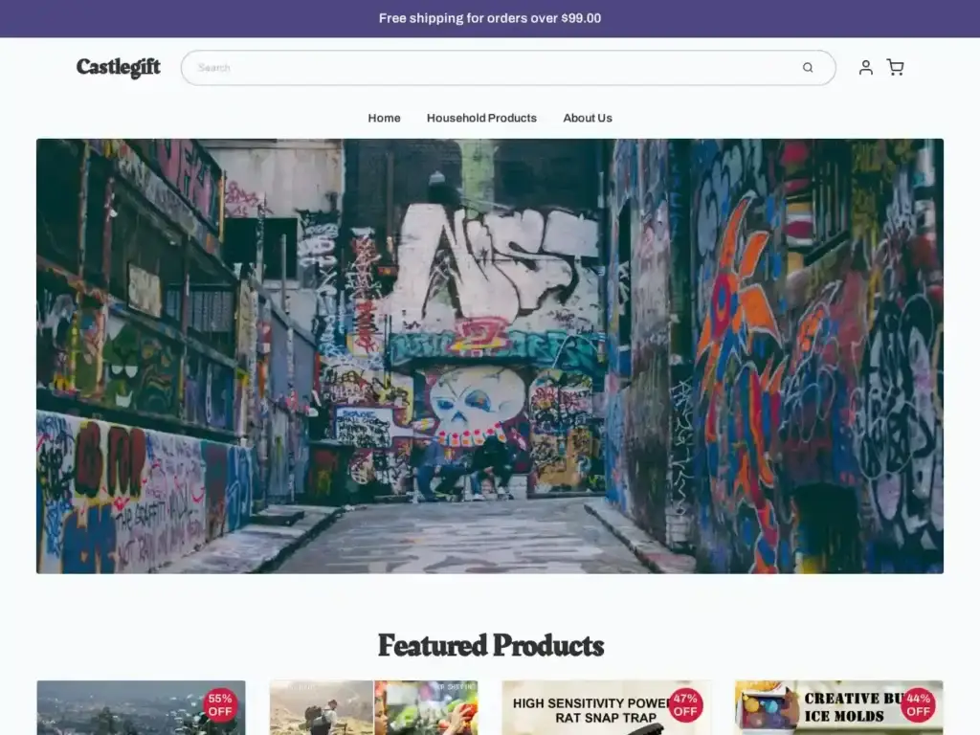Click the Castlegift logo
The height and width of the screenshot is (735, 980).
coord(119,68)
